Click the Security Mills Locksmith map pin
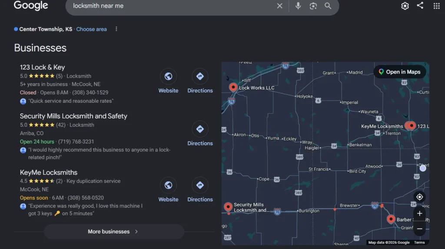Screen dimensions: 445x249 tap(228, 207)
